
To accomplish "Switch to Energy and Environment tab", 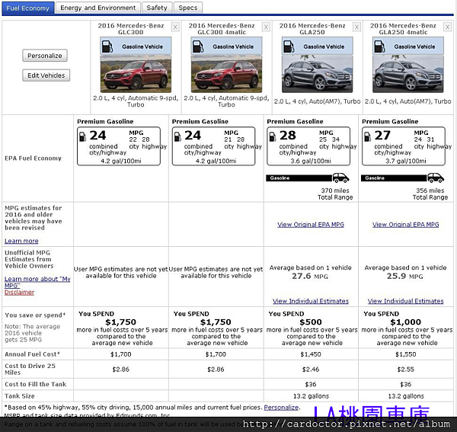I will click(98, 8).
